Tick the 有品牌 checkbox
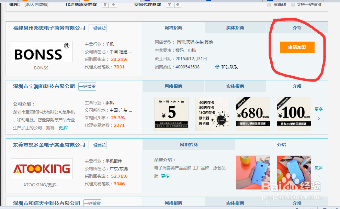This screenshot has height=209, width=340. 269,4
